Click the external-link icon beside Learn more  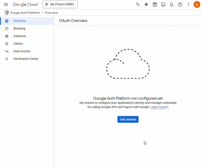[x=167, y=107]
